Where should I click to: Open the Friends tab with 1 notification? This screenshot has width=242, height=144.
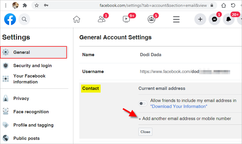click(x=102, y=19)
